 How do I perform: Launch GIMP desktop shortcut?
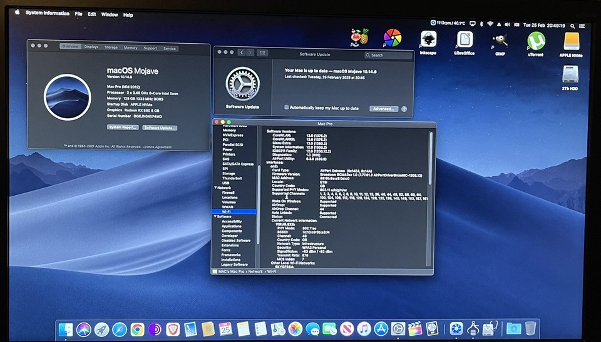[x=500, y=43]
